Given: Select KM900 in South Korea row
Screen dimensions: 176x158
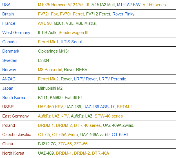Looking at the screenshot, I should pyautogui.click(x=56, y=98).
